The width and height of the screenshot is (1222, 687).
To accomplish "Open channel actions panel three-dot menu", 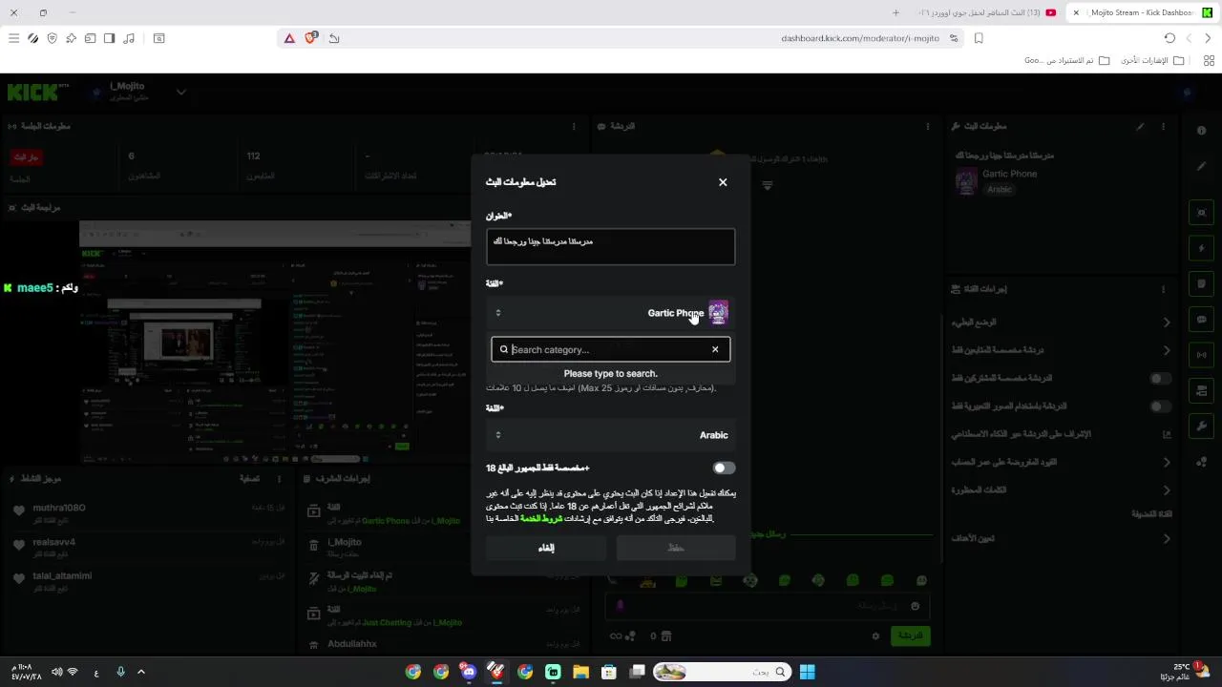I will click(1163, 288).
